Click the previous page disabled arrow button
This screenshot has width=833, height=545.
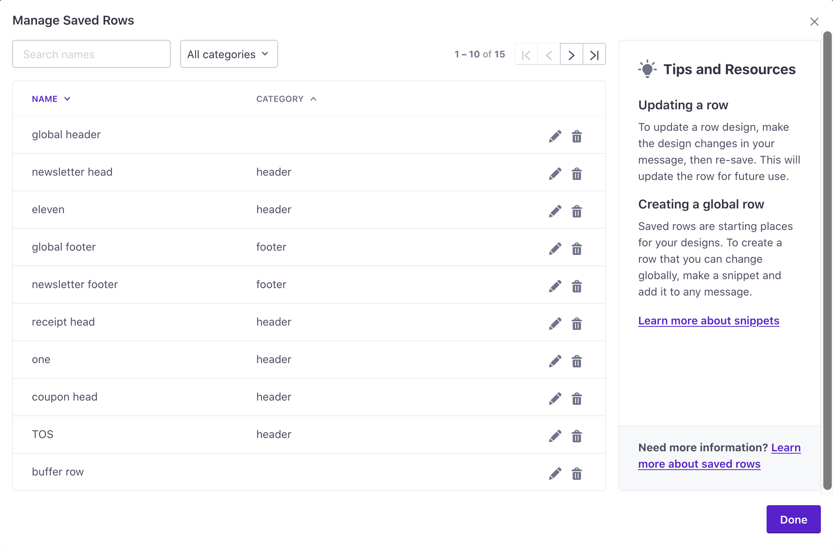549,54
